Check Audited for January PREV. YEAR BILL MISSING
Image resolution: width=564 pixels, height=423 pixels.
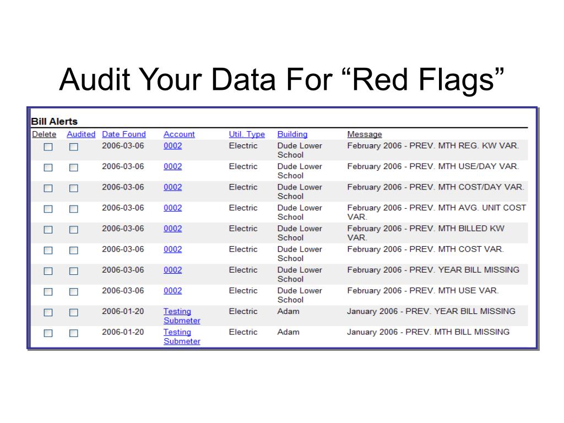(73, 313)
